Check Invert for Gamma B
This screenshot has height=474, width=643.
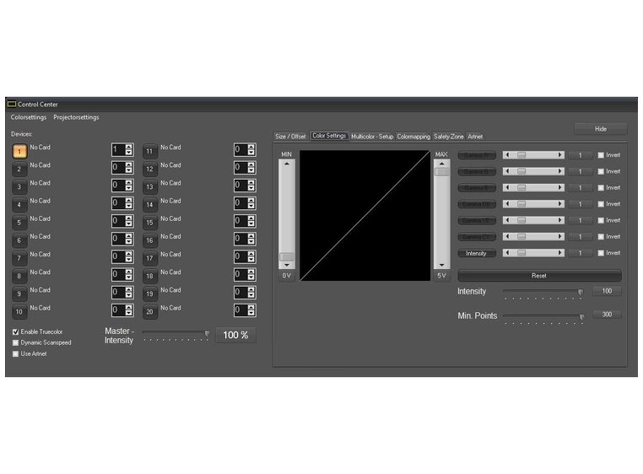pos(601,188)
